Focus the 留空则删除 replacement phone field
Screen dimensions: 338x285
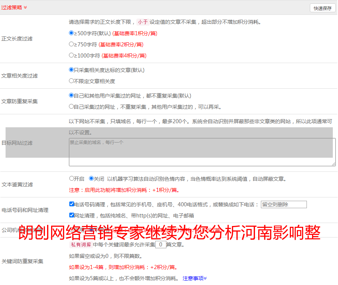point(284,204)
